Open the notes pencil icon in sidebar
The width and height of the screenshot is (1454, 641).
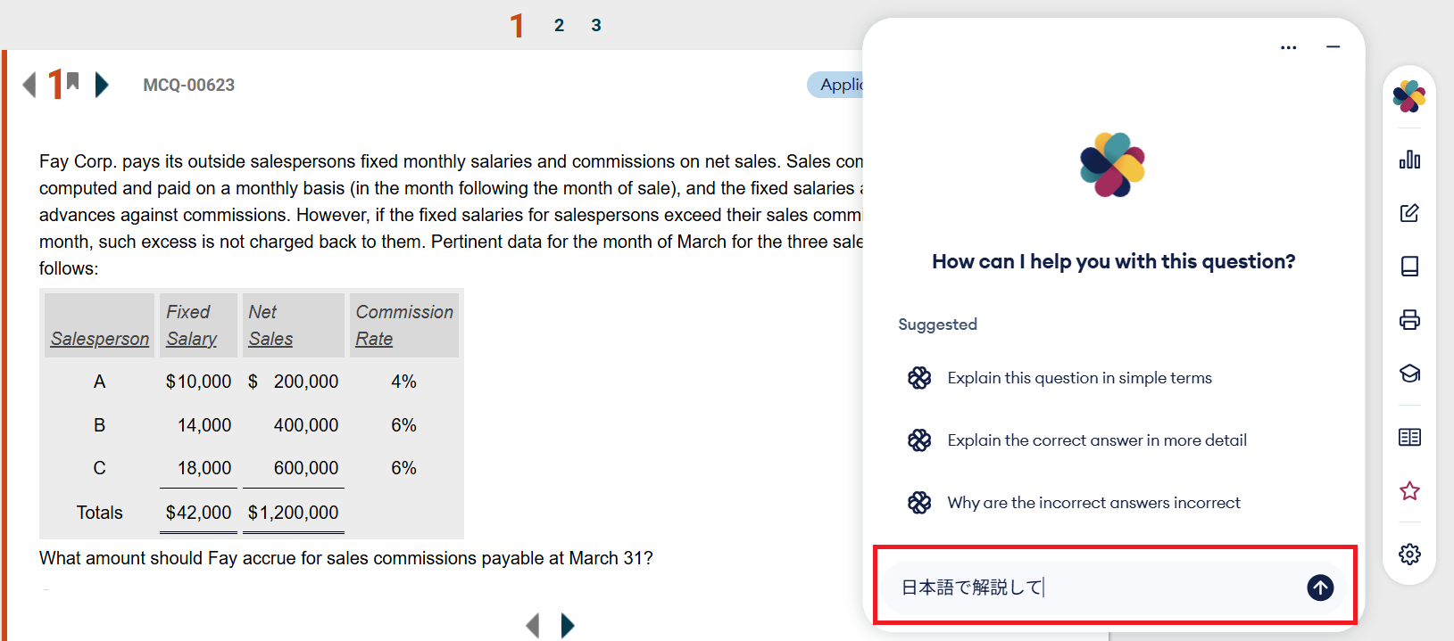[x=1409, y=213]
